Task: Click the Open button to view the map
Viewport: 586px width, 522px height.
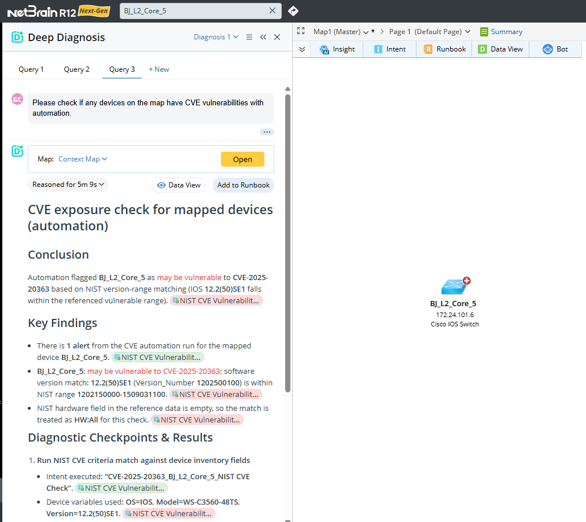Action: (x=242, y=159)
